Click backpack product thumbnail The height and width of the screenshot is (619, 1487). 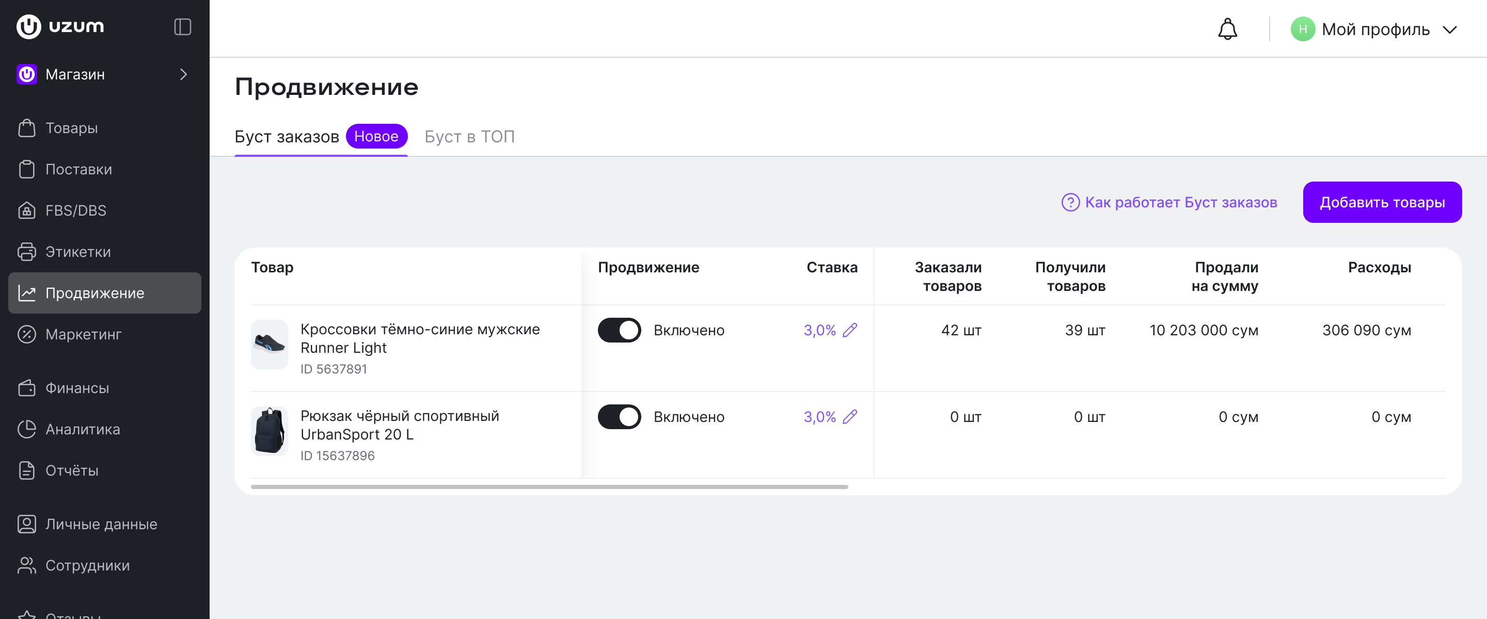[269, 431]
